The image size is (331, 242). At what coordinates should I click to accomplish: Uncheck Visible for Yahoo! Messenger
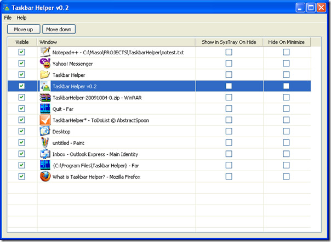21,64
